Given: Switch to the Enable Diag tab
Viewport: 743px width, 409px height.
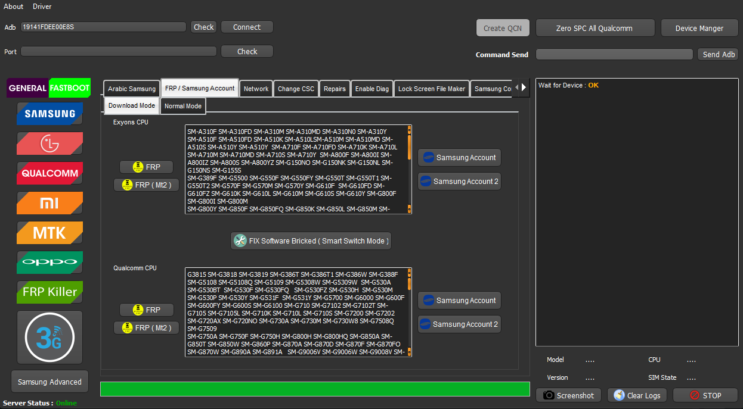Looking at the screenshot, I should [x=372, y=89].
